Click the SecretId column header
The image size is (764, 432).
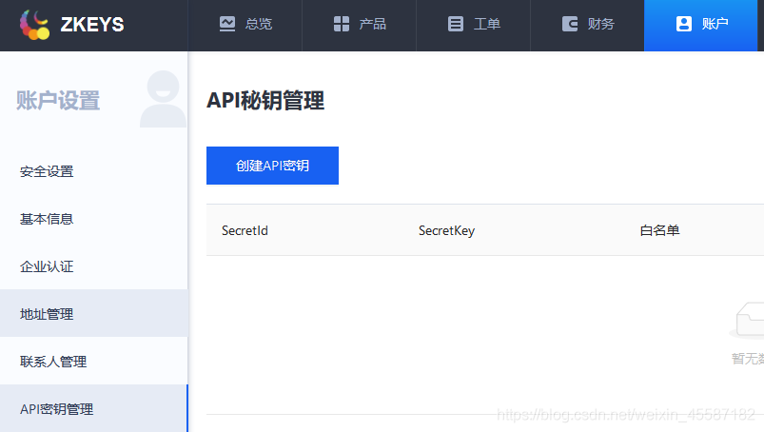[x=245, y=230]
